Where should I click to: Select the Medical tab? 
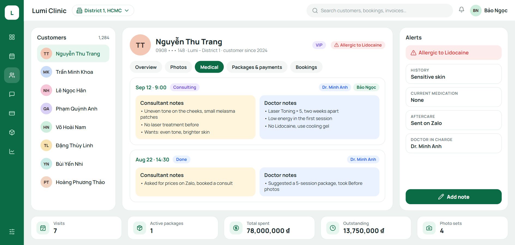click(x=209, y=67)
